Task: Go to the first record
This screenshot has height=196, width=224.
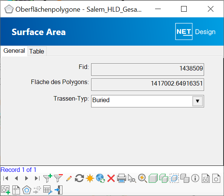Action: point(6,178)
